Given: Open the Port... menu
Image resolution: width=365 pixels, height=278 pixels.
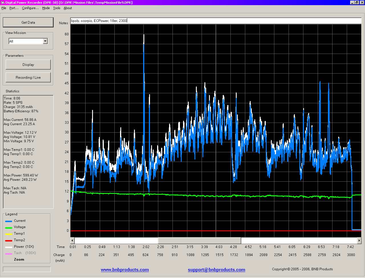Looking at the screenshot, I should click(x=14, y=8).
